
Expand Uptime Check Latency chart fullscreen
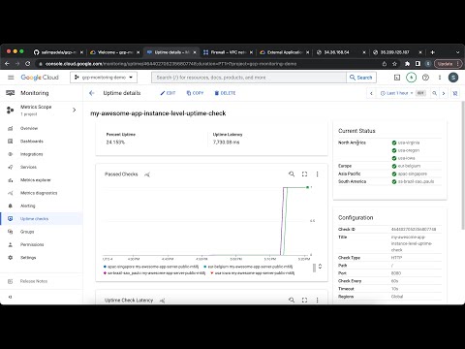click(304, 300)
